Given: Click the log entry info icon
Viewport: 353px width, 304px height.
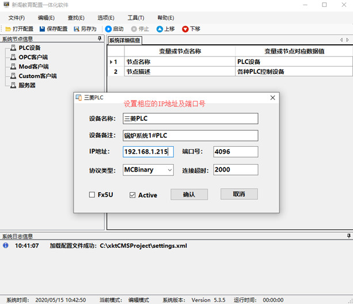Looking at the screenshot, I should (6, 245).
